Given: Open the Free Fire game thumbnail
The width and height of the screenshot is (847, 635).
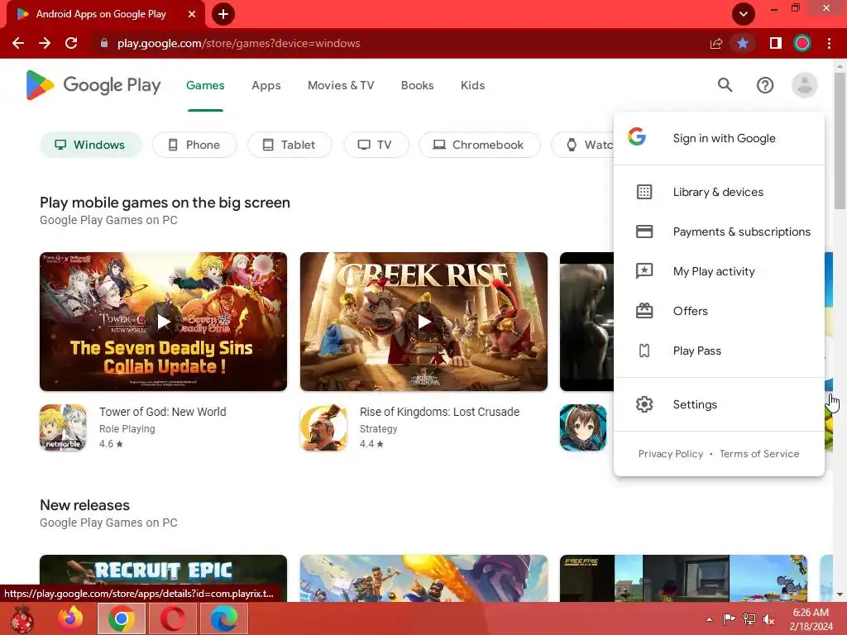Looking at the screenshot, I should [683, 578].
